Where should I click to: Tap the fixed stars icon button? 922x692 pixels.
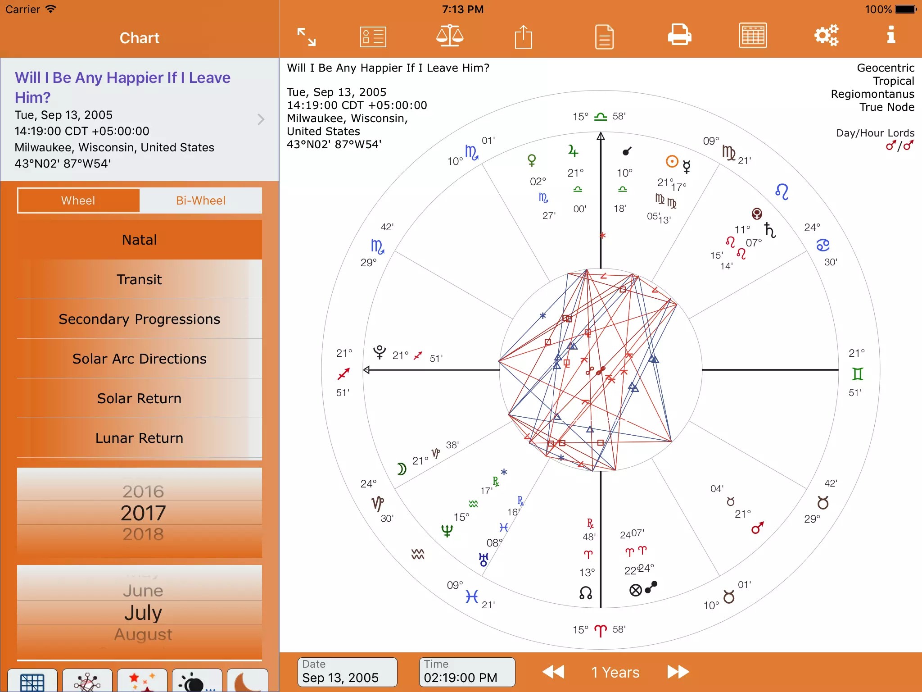[x=142, y=681]
